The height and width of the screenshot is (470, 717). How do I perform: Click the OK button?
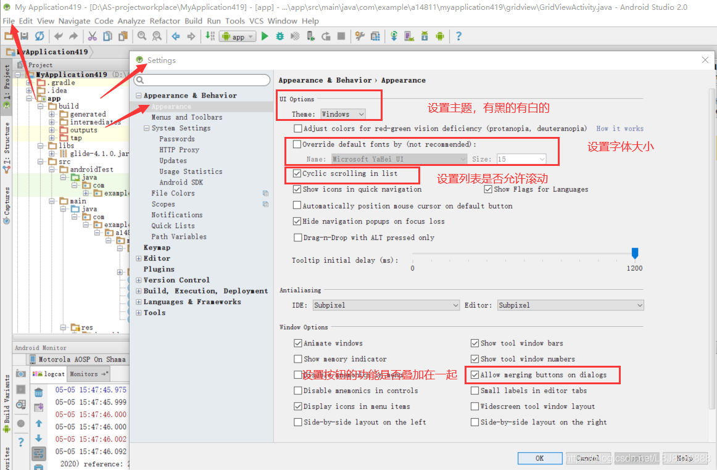(539, 458)
